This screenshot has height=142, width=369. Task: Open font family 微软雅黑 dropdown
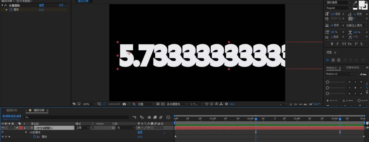click(x=339, y=2)
